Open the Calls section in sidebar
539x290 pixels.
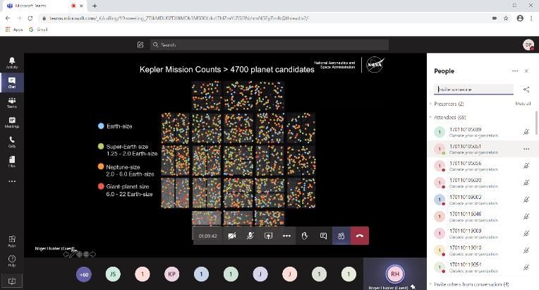click(x=12, y=142)
